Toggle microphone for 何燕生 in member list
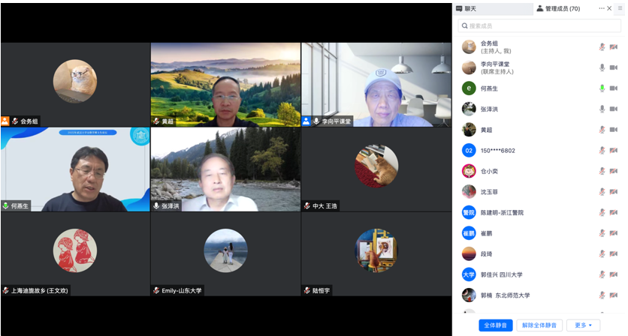Image resolution: width=628 pixels, height=336 pixels. (602, 88)
